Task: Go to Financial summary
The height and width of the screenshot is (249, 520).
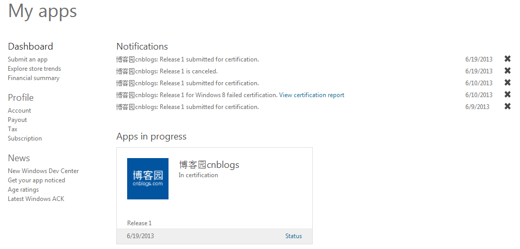Action: [x=34, y=78]
